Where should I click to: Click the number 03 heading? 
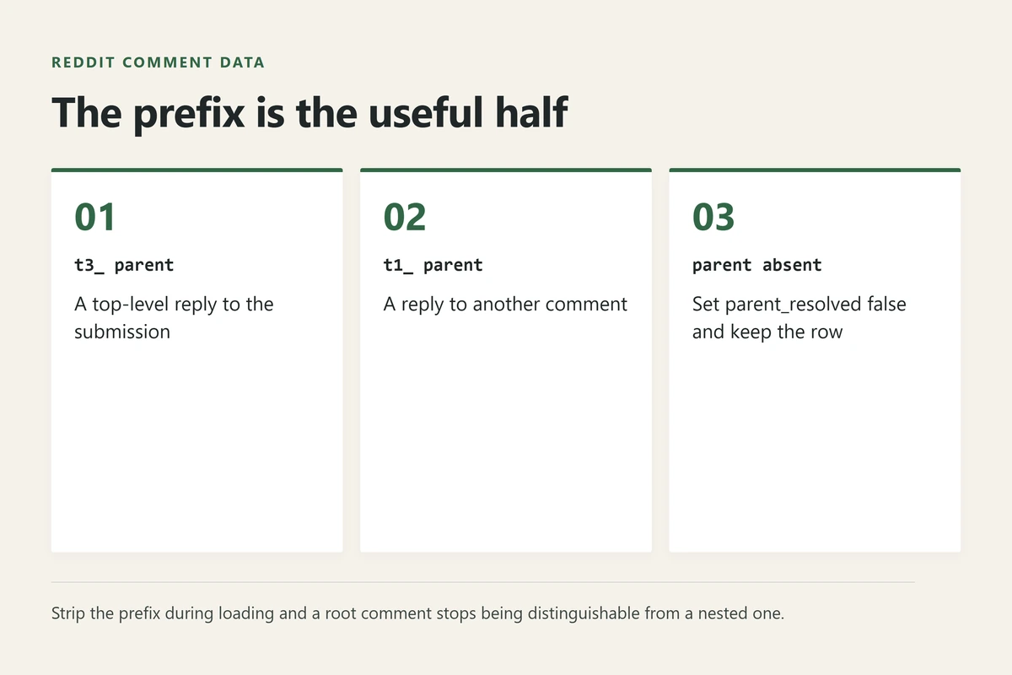point(713,218)
